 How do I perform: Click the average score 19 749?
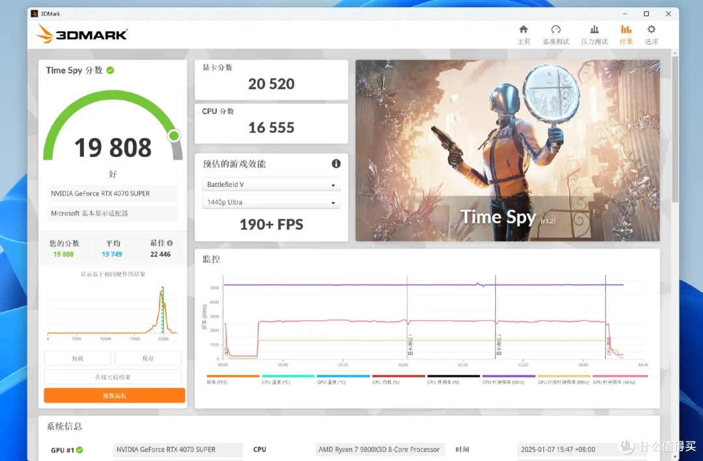tap(112, 255)
